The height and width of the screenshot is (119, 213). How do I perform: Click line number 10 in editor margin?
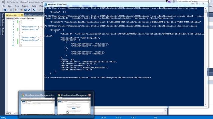pos(13,45)
